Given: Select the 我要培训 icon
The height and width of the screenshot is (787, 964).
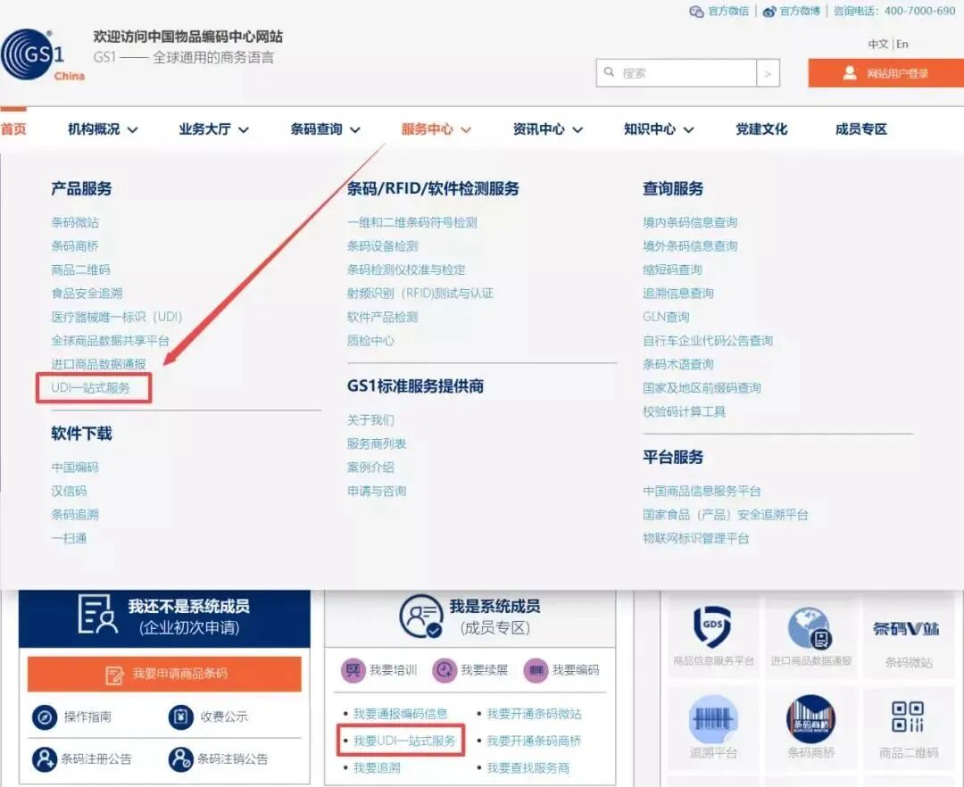Looking at the screenshot, I should (x=351, y=668).
